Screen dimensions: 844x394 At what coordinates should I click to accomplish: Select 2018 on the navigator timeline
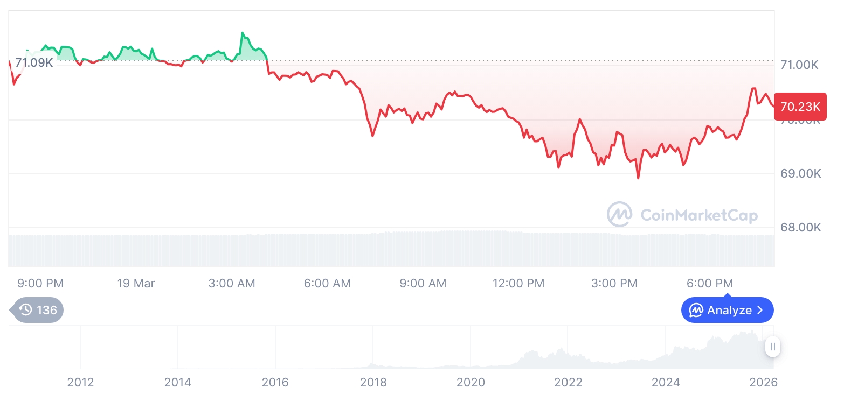pyautogui.click(x=373, y=383)
